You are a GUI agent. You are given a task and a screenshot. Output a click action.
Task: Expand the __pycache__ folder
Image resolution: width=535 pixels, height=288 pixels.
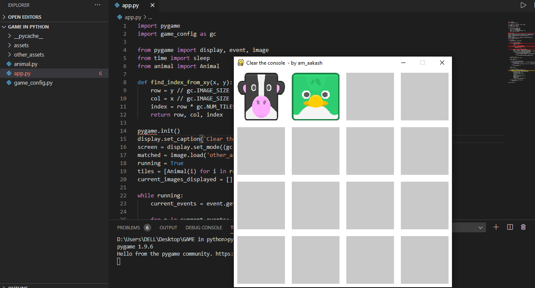[x=54, y=36]
